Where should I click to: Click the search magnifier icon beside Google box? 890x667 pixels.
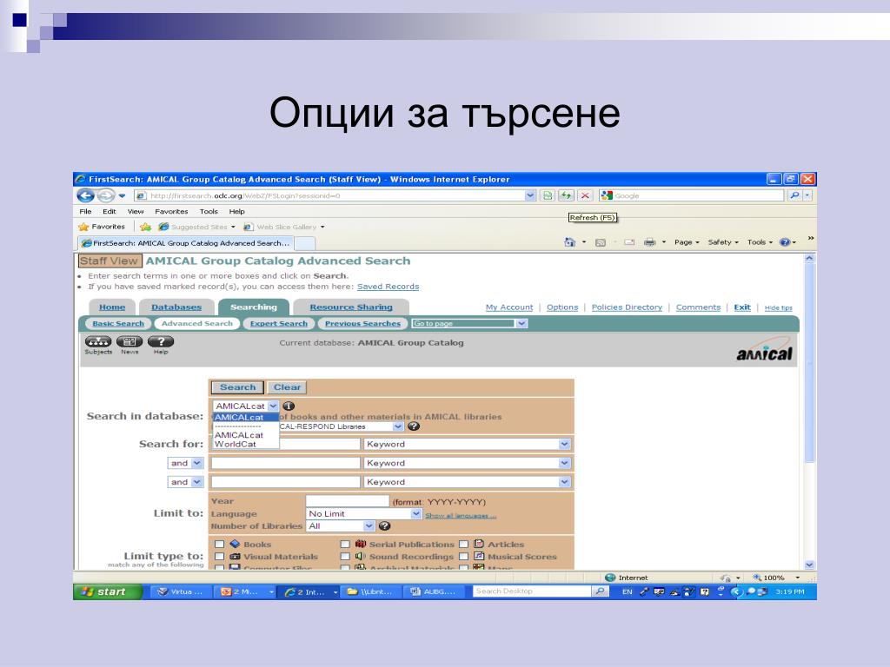point(794,195)
